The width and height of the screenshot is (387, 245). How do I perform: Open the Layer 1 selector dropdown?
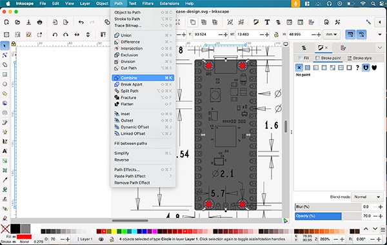85,239
